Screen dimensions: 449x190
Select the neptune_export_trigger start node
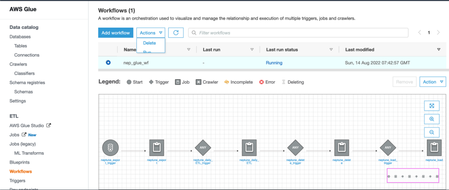110,148
